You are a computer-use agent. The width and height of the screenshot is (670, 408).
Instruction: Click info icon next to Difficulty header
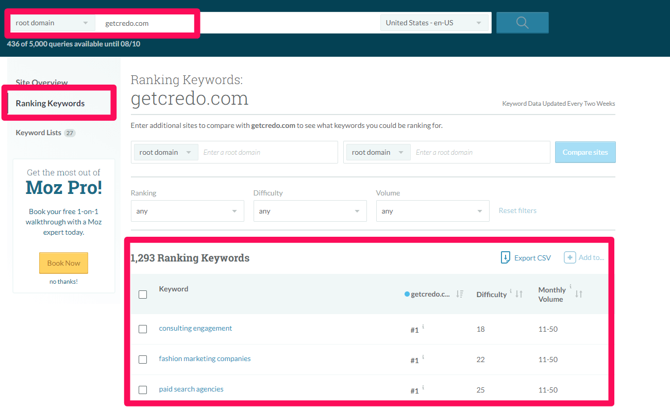(511, 291)
